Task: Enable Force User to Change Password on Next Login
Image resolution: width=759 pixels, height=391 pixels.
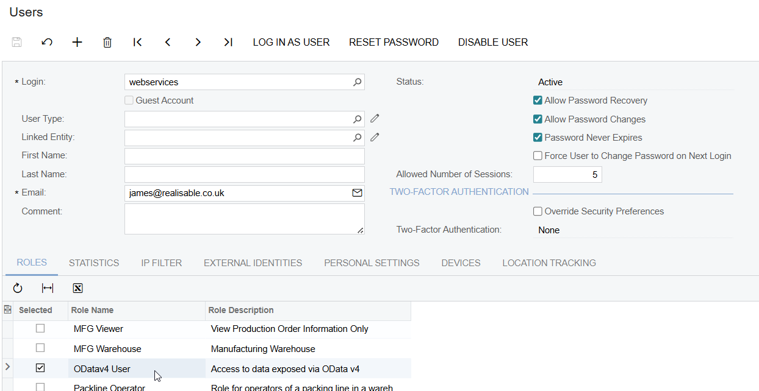Action: [x=538, y=156]
